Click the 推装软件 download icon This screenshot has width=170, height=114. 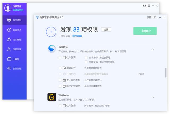point(64,68)
